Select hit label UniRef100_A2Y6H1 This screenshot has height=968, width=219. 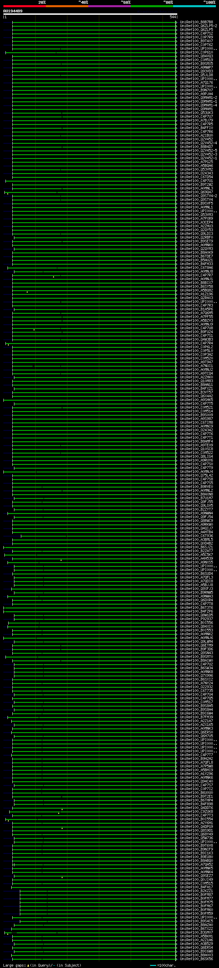pos(196,822)
